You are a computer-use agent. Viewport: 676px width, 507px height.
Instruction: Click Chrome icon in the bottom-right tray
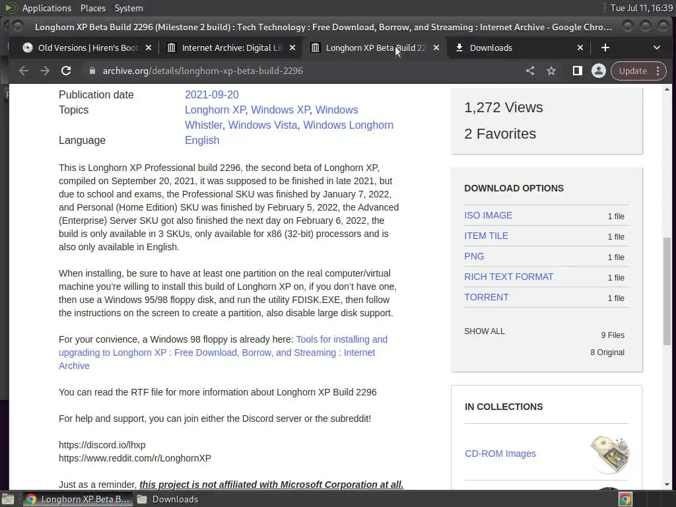click(x=626, y=499)
